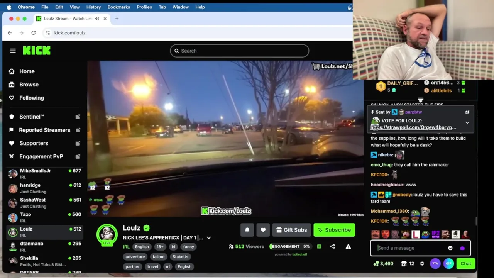This screenshot has width=494, height=278.
Task: Open the 7TV emote button
Action: click(x=435, y=263)
